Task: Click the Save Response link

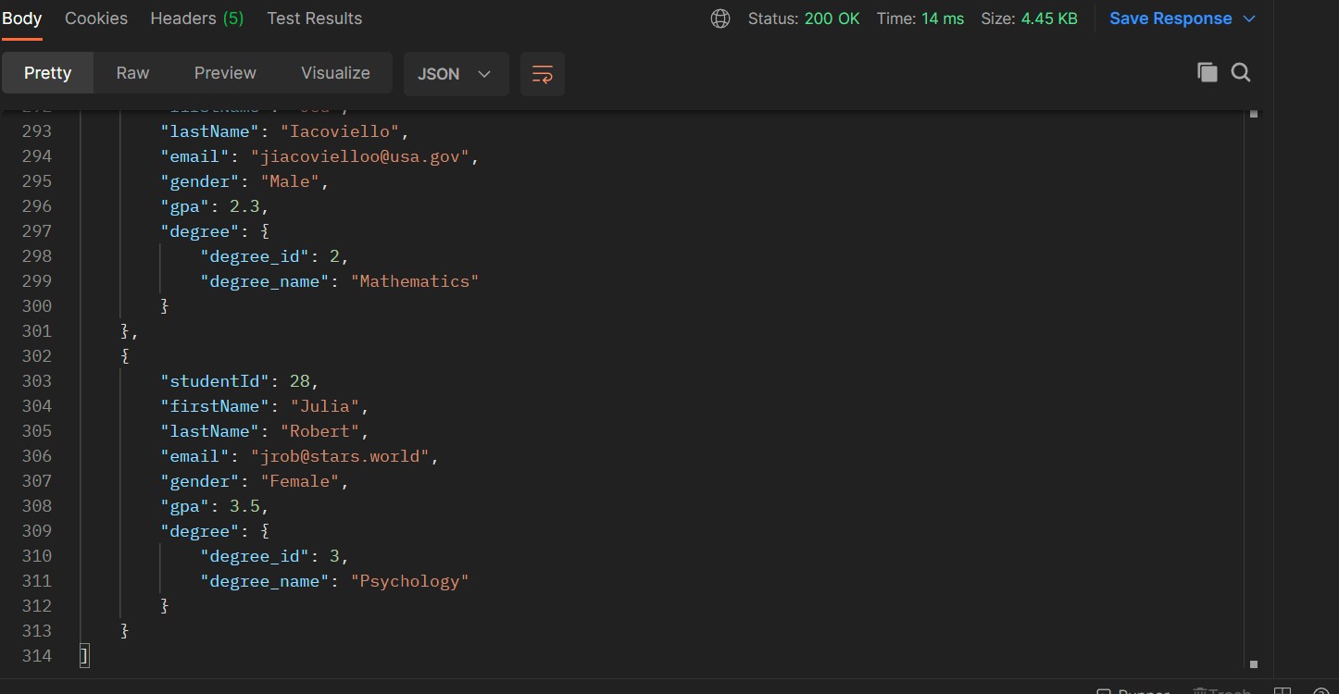Action: pyautogui.click(x=1170, y=19)
